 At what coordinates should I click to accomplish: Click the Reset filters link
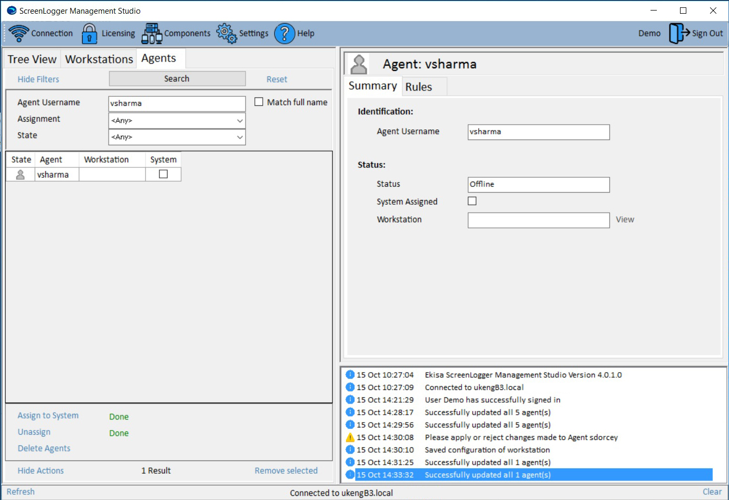pos(277,79)
